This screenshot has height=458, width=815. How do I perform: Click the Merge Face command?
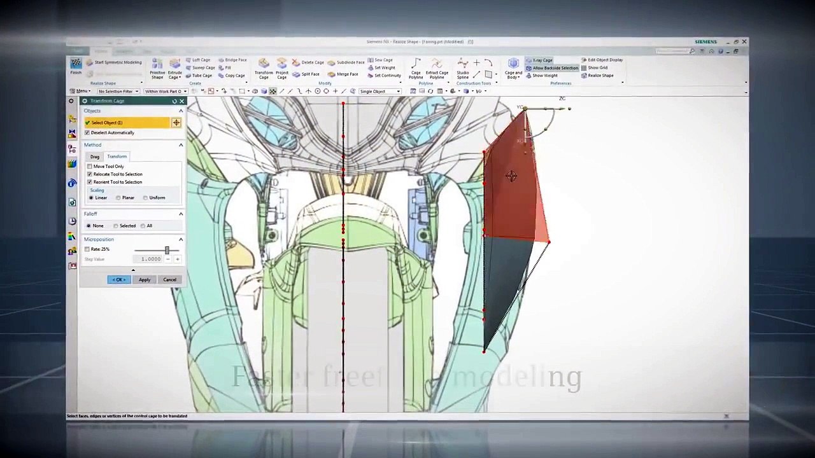pyautogui.click(x=343, y=74)
